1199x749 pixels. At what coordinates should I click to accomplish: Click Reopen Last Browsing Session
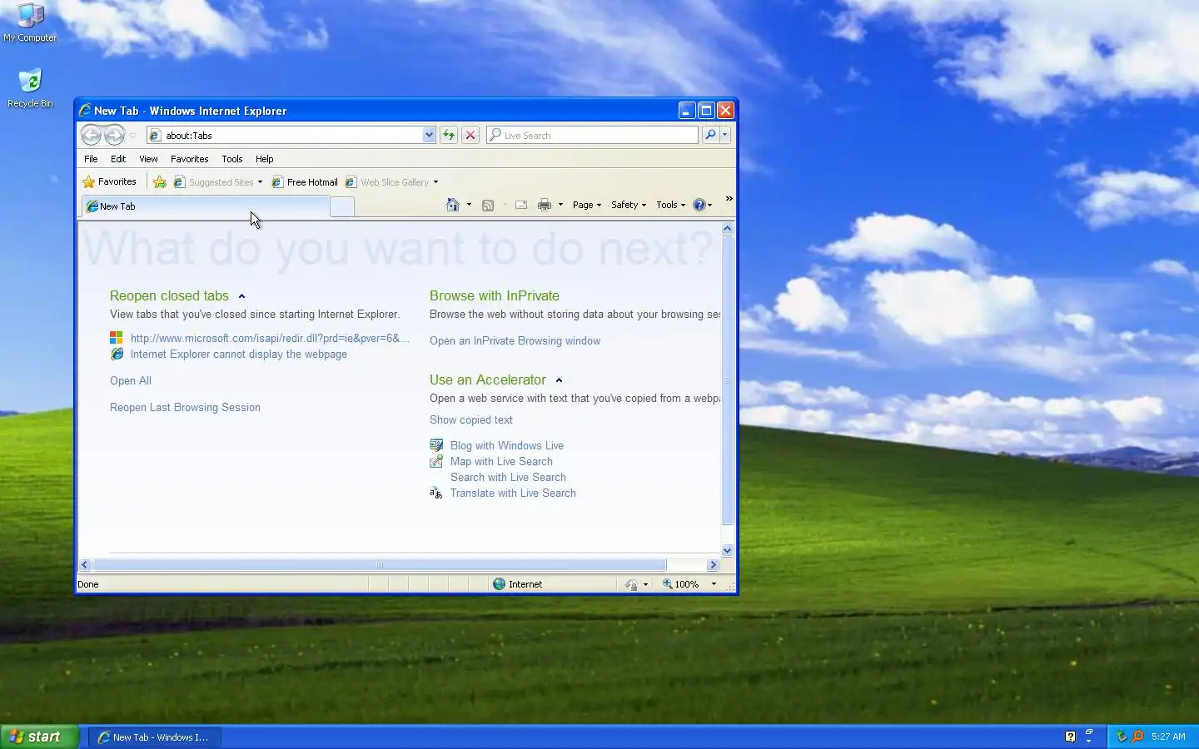click(x=185, y=407)
